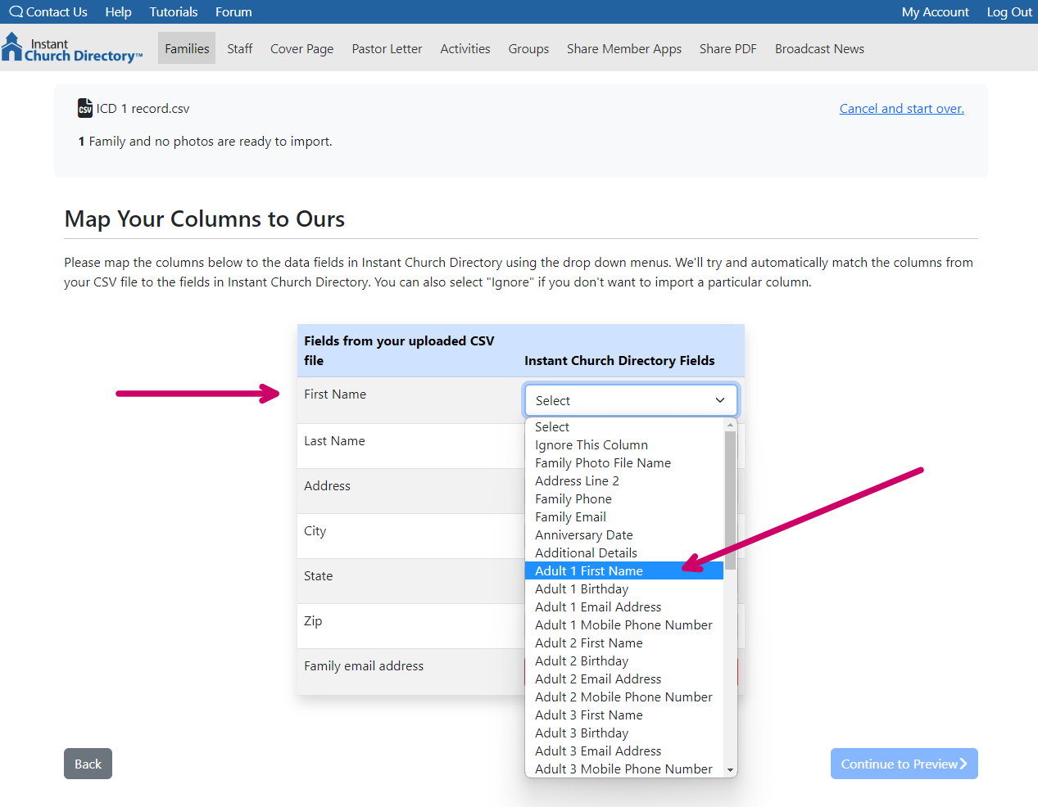Open the Pastor Letter tab
The image size is (1038, 807).
pos(387,48)
